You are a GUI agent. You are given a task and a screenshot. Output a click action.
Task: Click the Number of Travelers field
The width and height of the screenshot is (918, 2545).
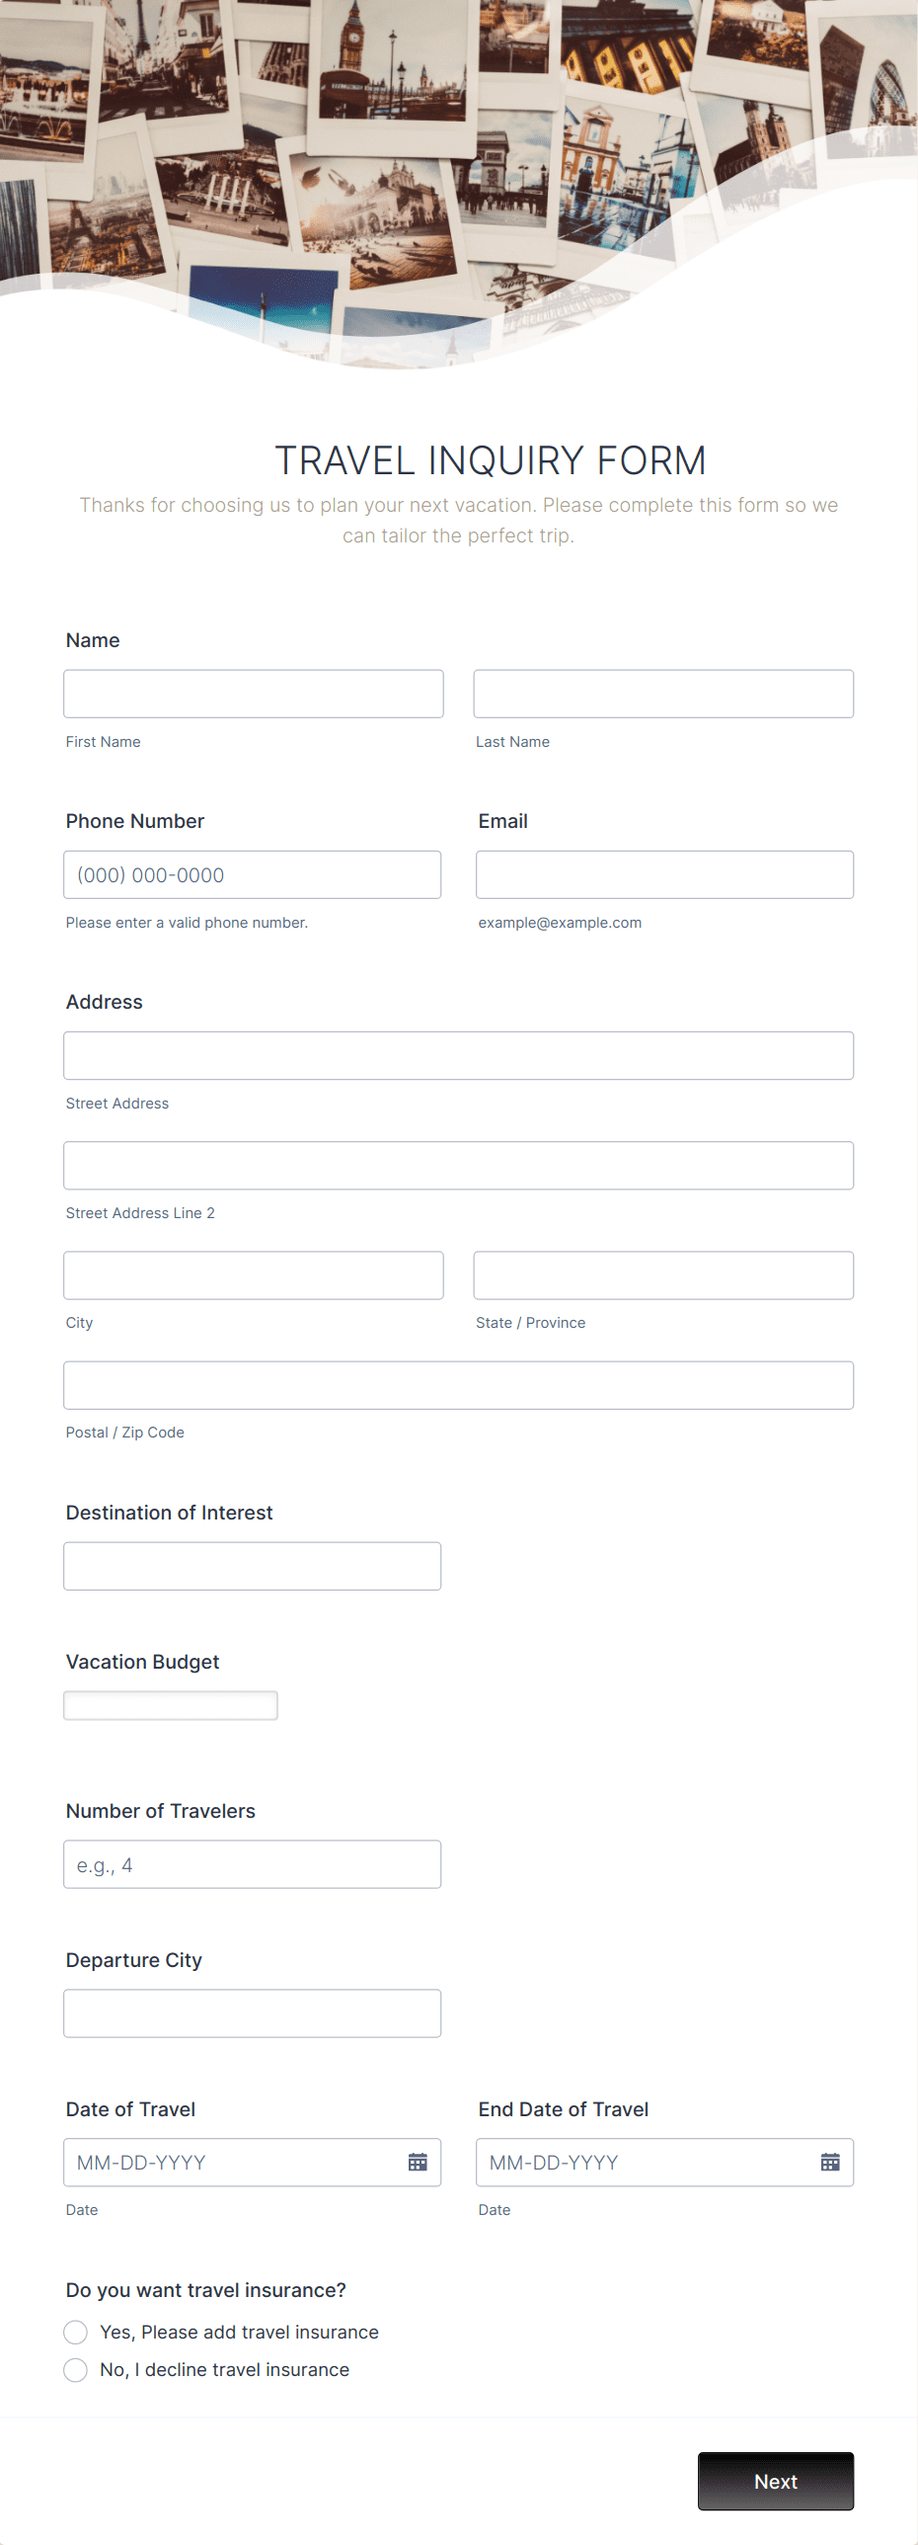(253, 1864)
